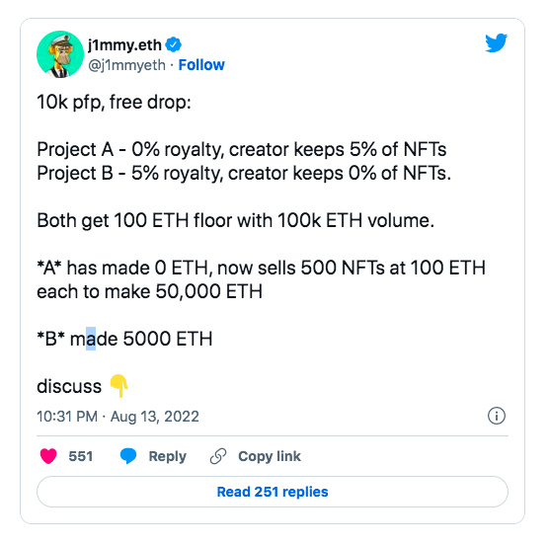Click the '10k pfp, free drop' text

click(114, 103)
